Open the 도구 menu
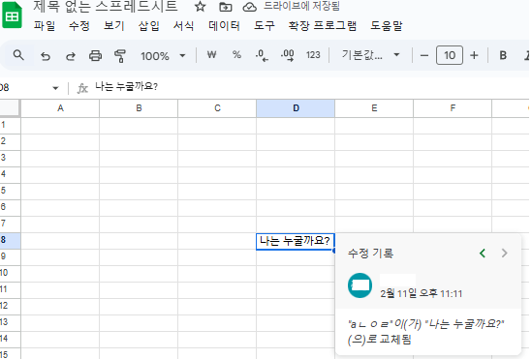 [265, 26]
